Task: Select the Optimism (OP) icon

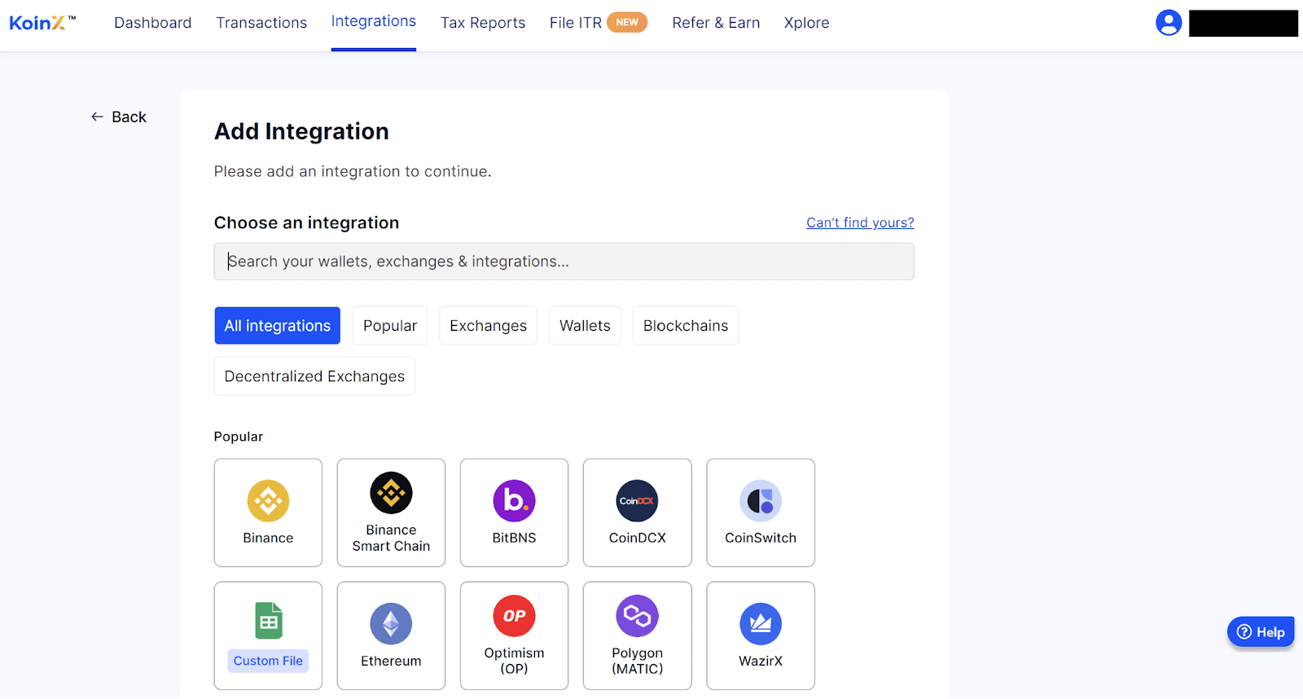Action: click(514, 616)
